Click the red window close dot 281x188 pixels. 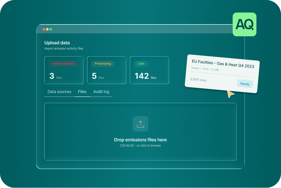(x=44, y=29)
